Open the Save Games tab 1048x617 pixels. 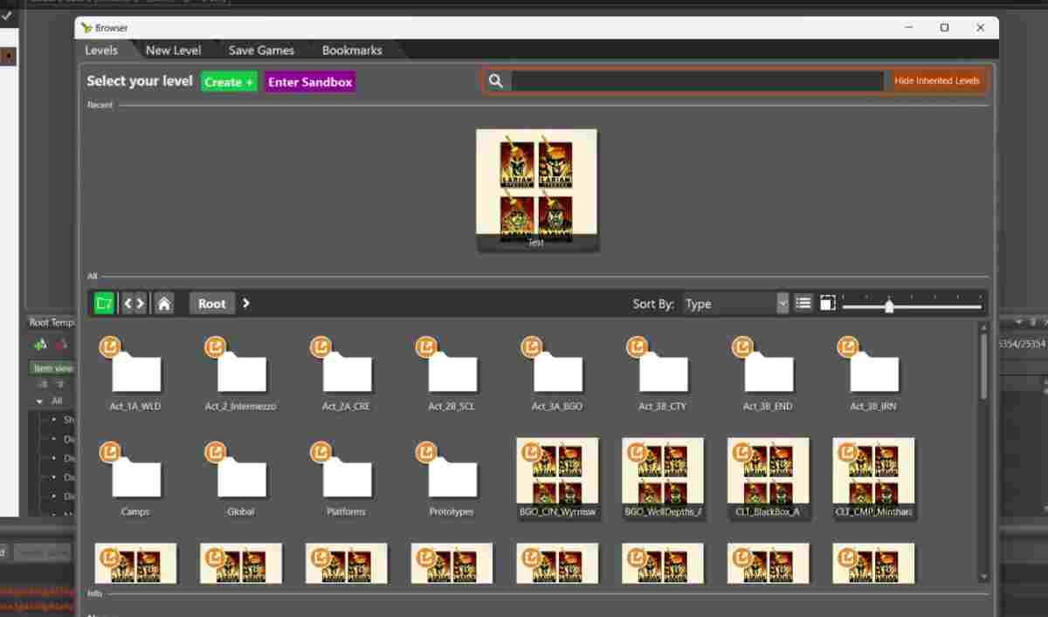tap(261, 51)
